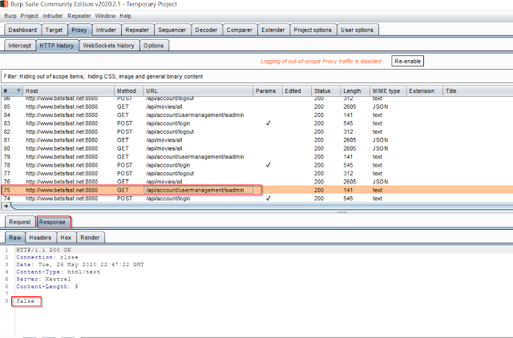Sort by the Title column header

tap(478, 91)
